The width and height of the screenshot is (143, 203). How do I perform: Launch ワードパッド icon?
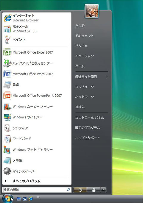(7, 139)
